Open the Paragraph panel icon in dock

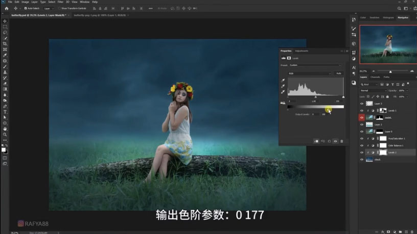click(354, 73)
